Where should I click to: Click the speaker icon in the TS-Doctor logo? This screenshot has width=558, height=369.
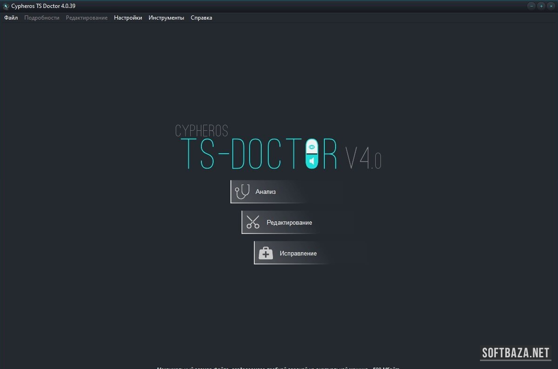[312, 162]
